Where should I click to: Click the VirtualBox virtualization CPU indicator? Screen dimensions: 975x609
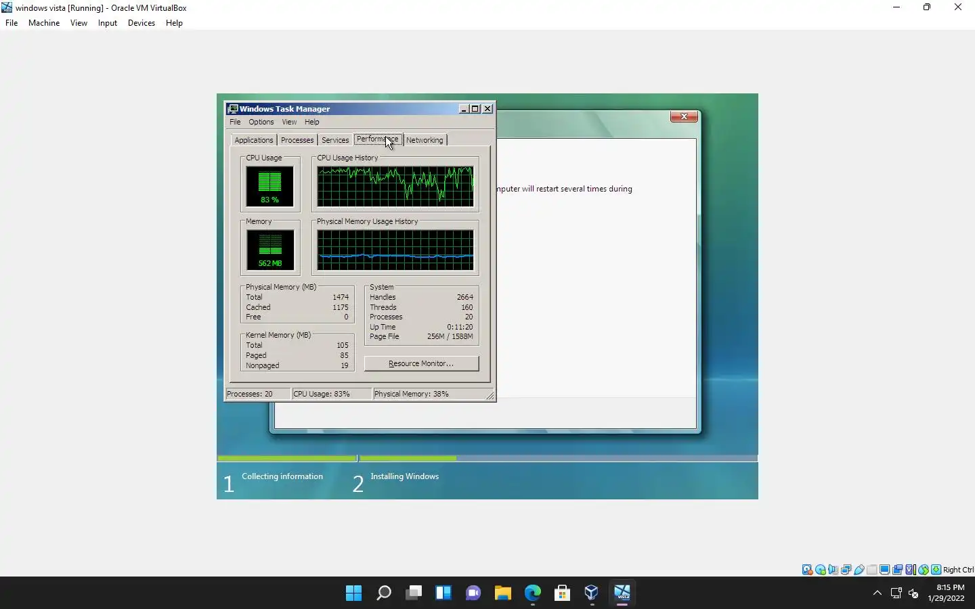911,570
